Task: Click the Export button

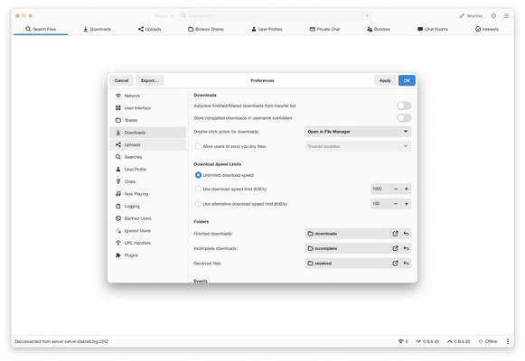Action: [x=150, y=80]
